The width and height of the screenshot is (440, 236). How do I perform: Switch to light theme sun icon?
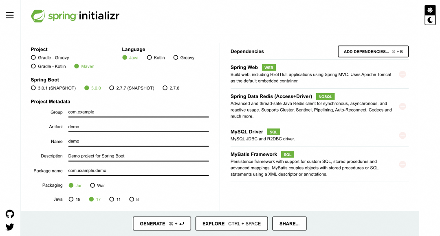coord(430,10)
